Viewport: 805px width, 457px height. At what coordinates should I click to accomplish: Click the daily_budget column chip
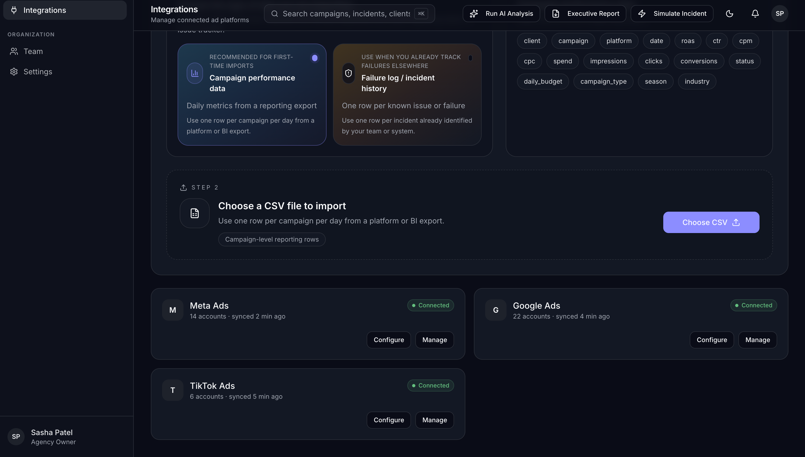[543, 82]
